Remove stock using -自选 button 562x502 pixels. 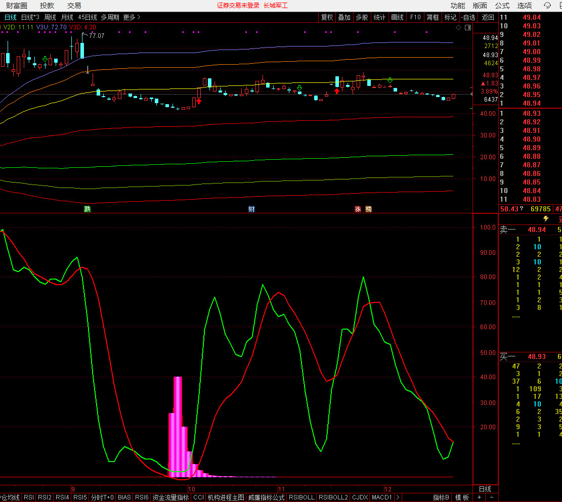[x=468, y=17]
